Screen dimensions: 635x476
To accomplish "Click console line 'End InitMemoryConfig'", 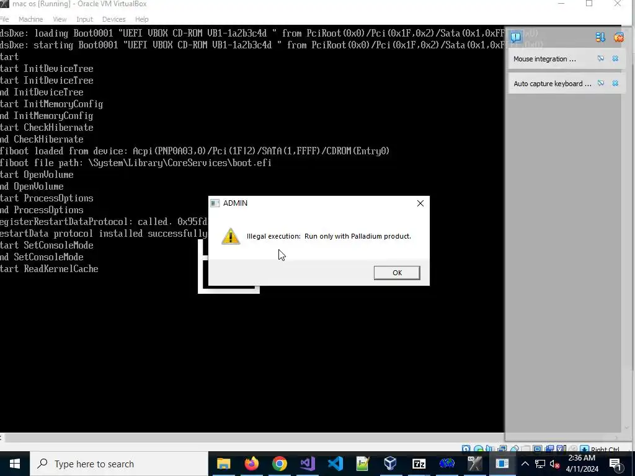I will pos(47,116).
